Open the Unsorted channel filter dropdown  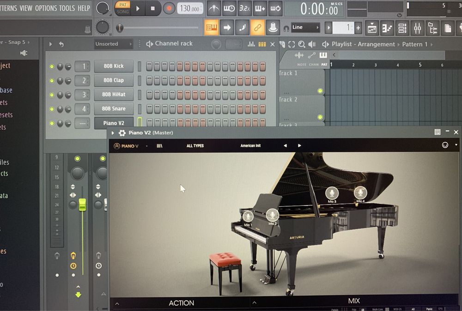click(114, 44)
